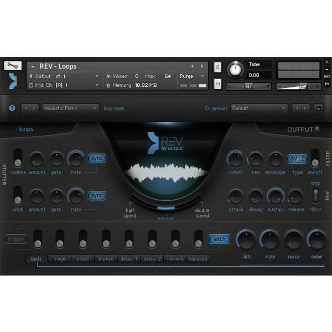Viewport: 332px width, 332px height.
Task: Enable the latch button
Action: (x=219, y=239)
